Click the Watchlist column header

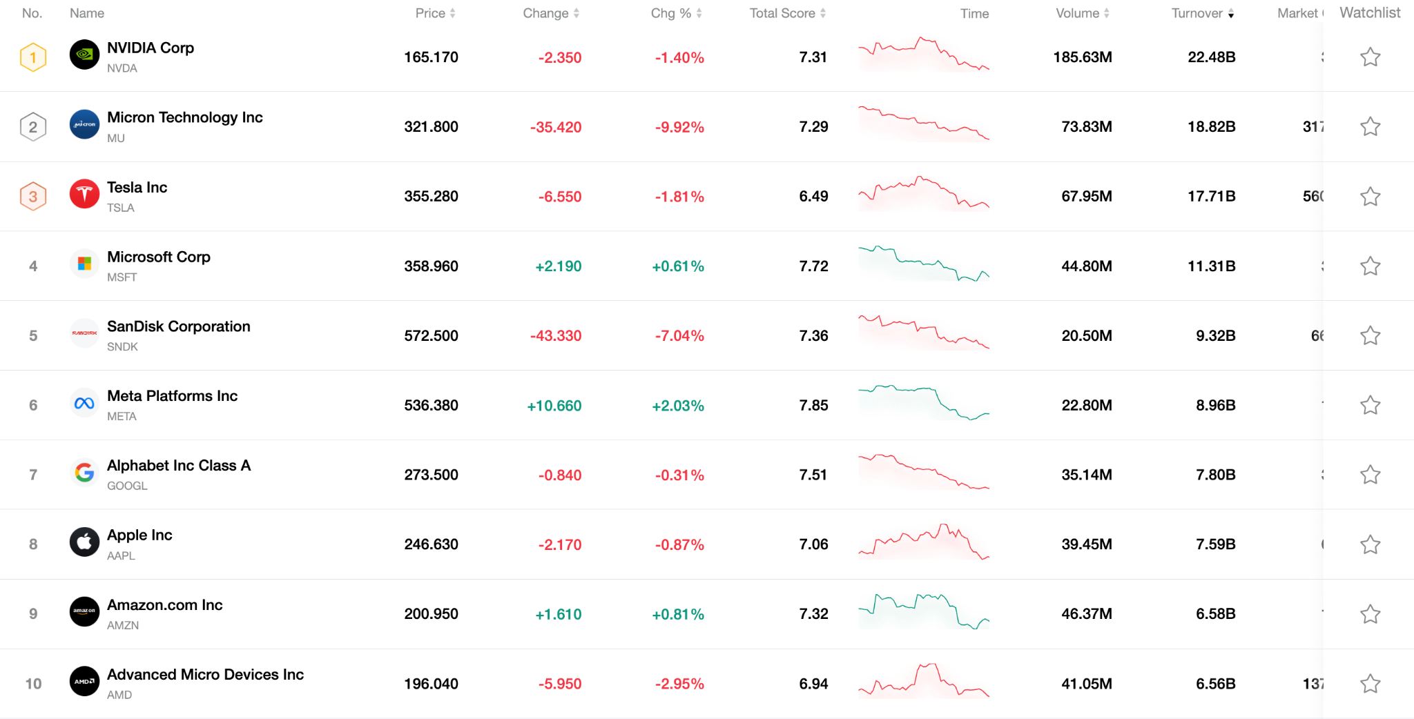1369,12
